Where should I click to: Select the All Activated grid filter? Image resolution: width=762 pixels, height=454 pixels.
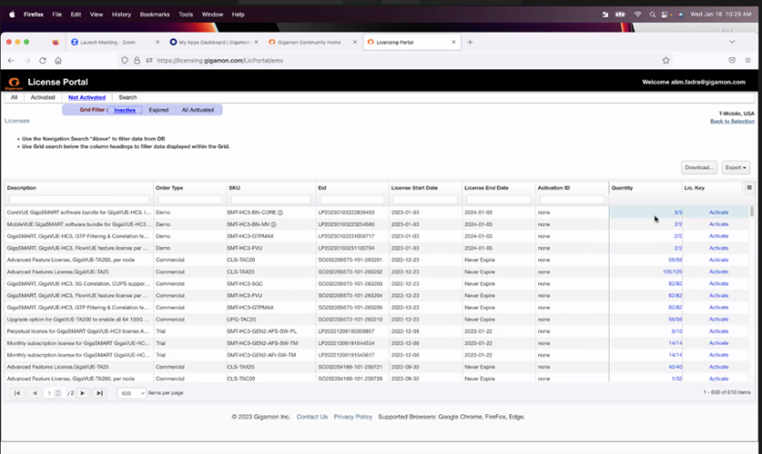click(197, 111)
